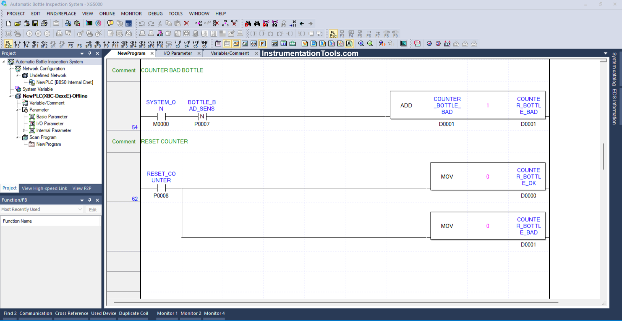
Task: Insert a normally open contact (F3)
Action: (17, 44)
